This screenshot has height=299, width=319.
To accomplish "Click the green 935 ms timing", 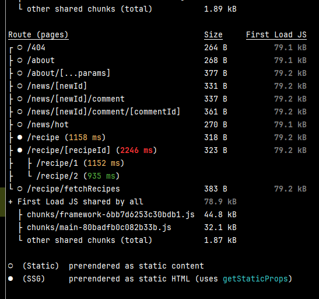I will pyautogui.click(x=101, y=176).
